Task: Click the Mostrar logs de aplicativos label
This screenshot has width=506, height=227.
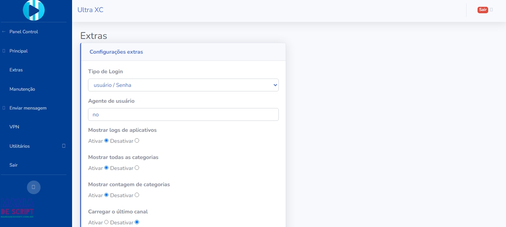Action: point(122,130)
